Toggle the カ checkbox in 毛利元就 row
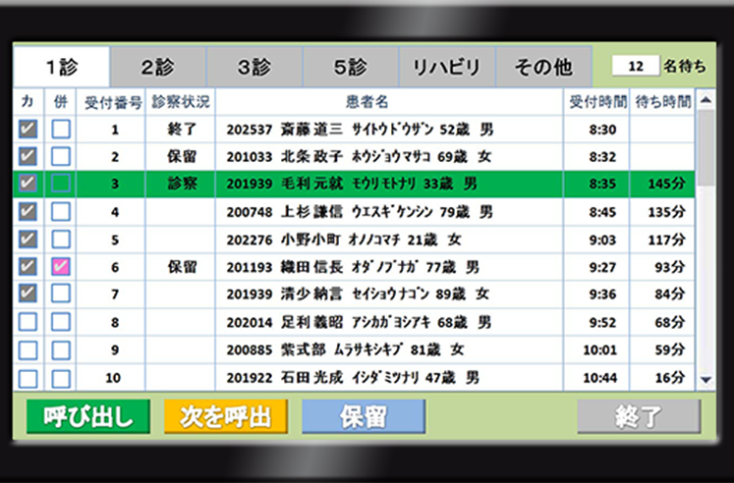 28,184
